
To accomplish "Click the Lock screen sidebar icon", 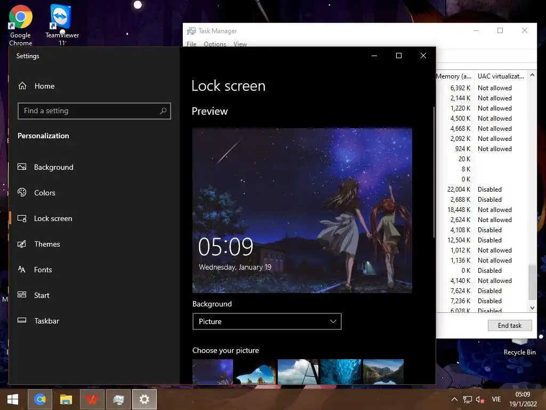I will pyautogui.click(x=22, y=218).
